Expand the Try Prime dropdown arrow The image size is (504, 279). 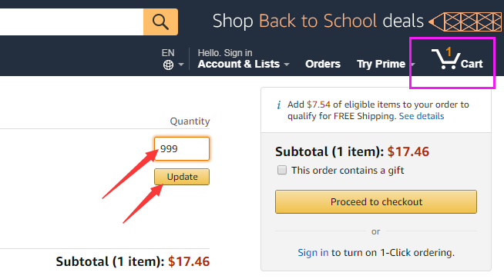coord(413,65)
